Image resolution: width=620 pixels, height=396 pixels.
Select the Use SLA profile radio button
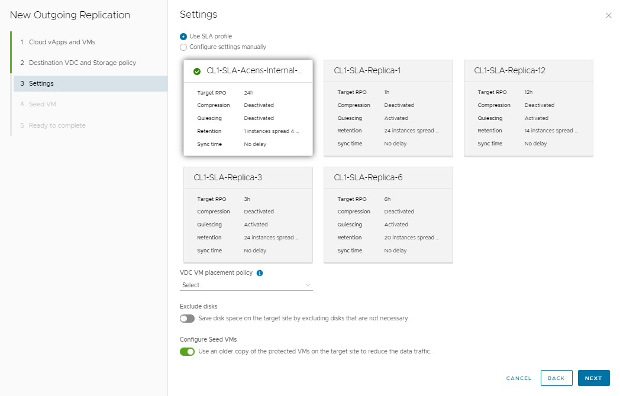[183, 37]
